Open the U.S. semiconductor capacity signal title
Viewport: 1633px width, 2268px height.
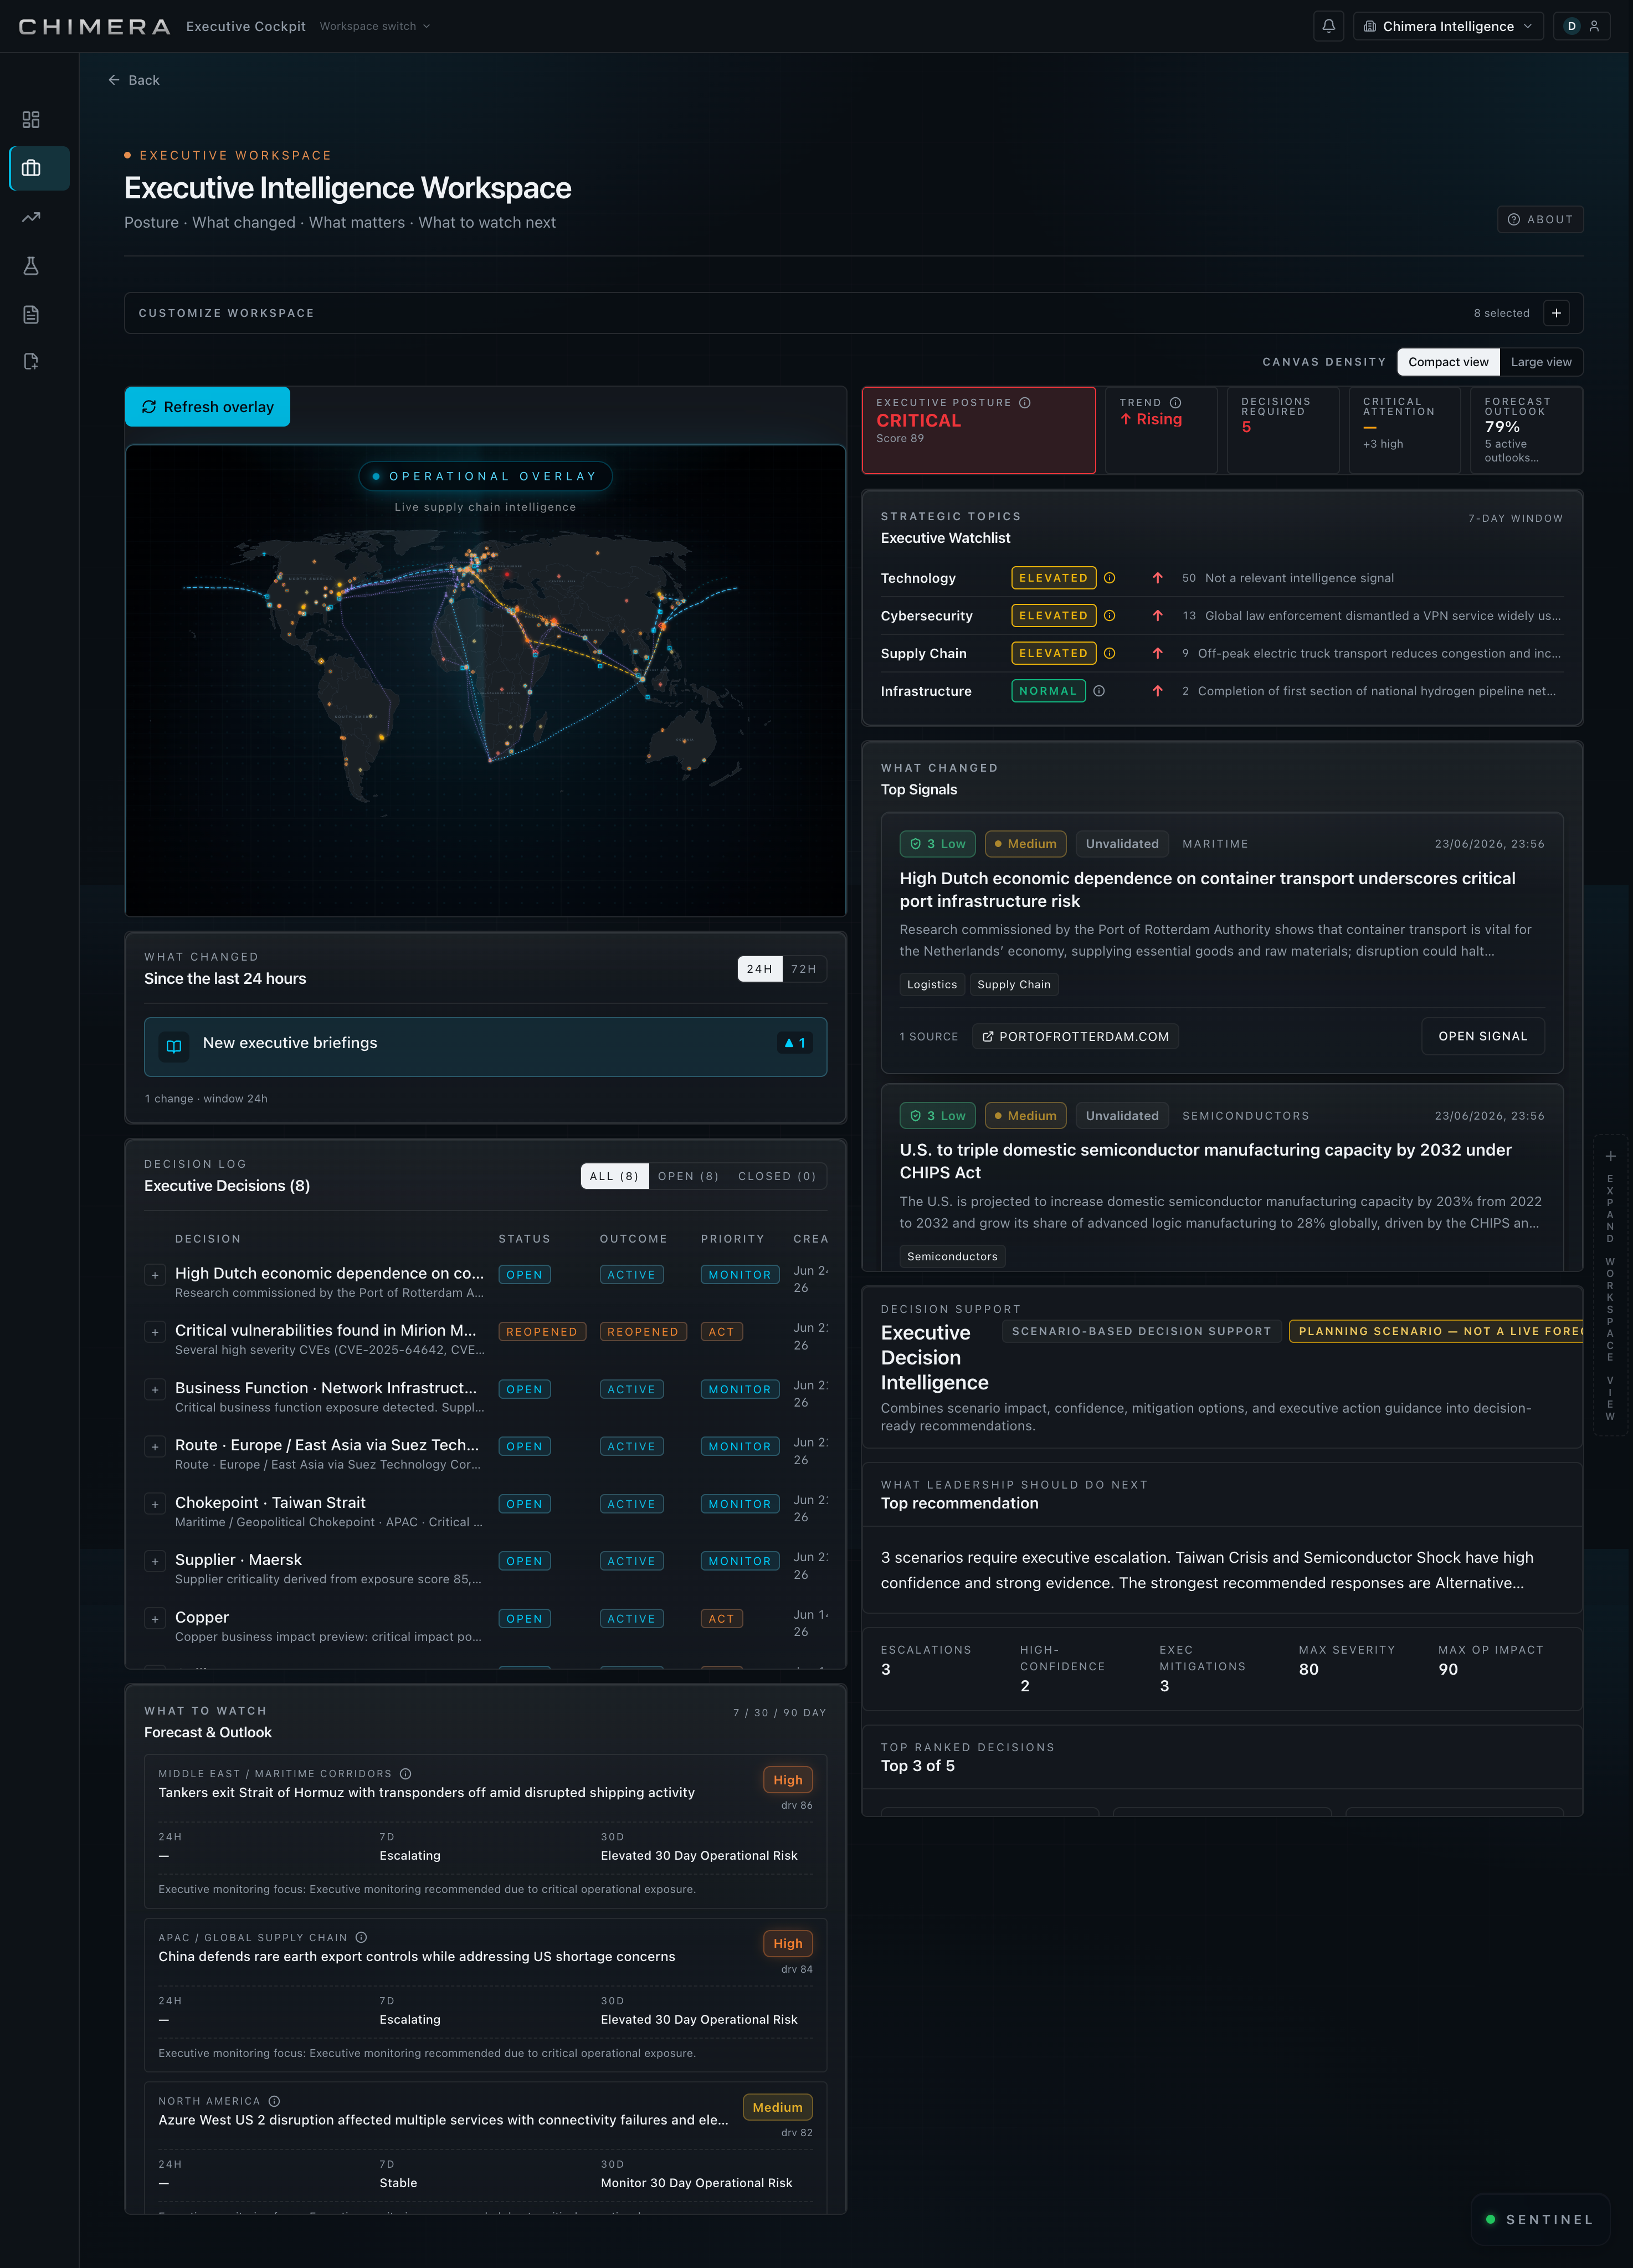[x=1205, y=1161]
